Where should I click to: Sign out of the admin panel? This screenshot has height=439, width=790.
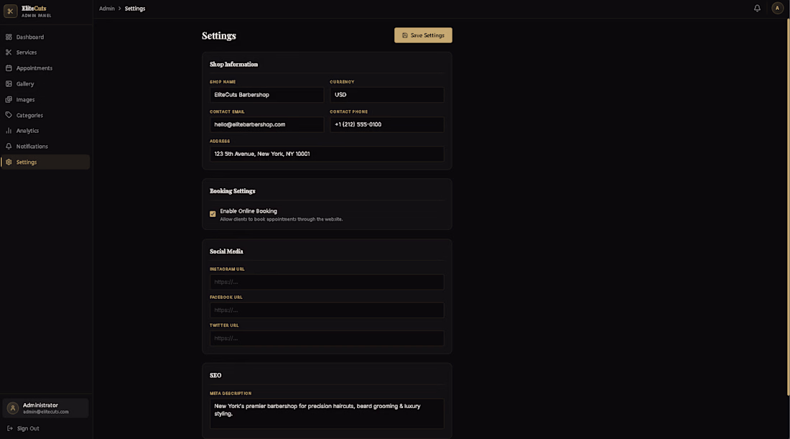(x=23, y=428)
